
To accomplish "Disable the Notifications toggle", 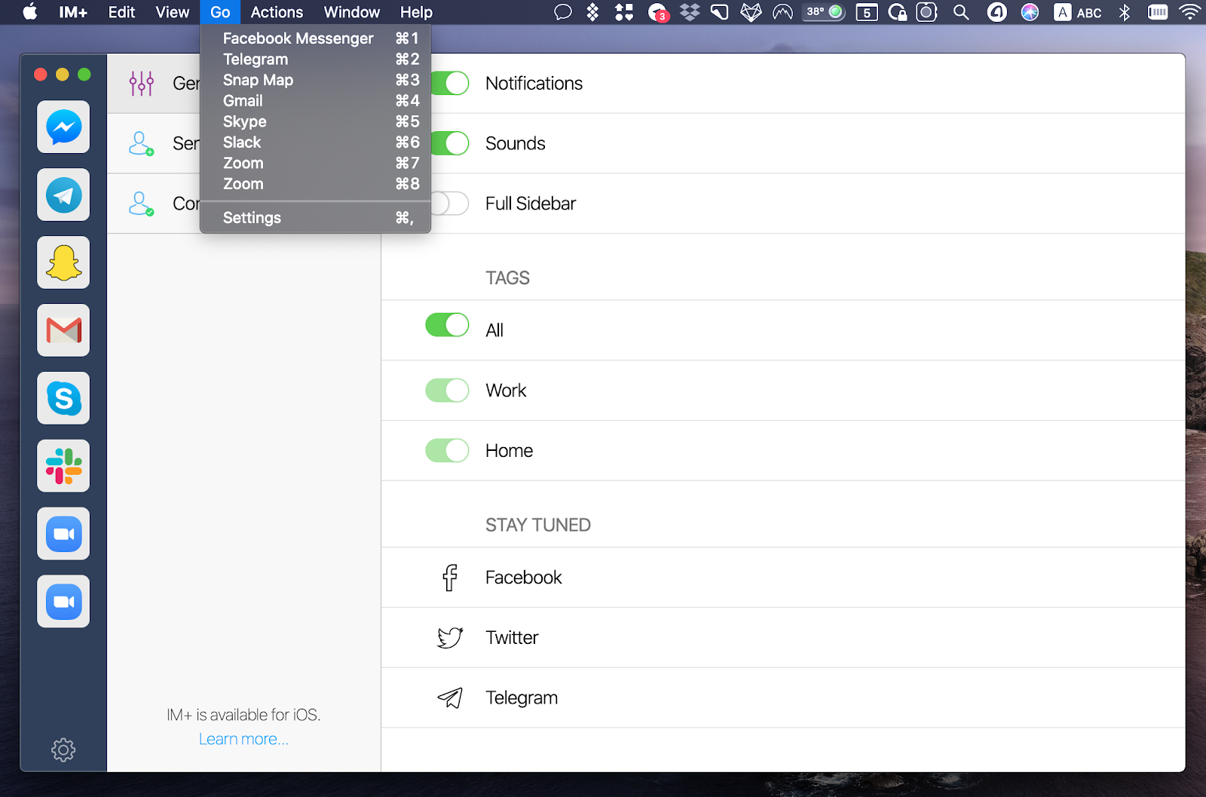I will pos(449,83).
